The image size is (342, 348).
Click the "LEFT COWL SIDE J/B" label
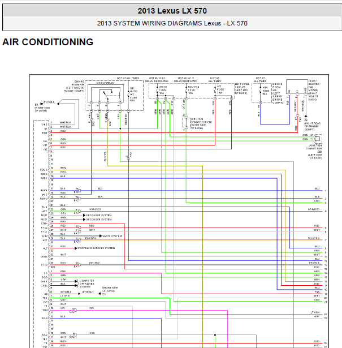(x=241, y=88)
